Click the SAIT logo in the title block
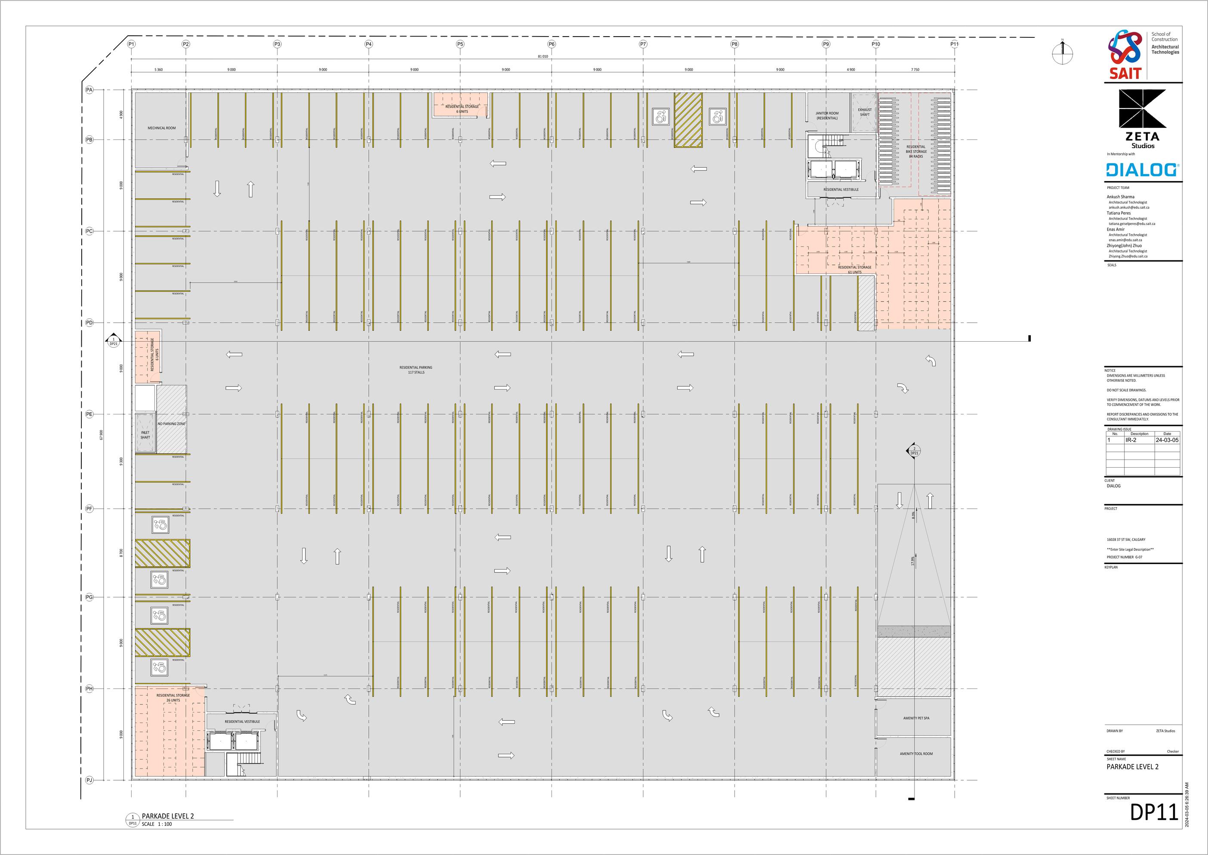Screen dimensions: 1208x855 [1125, 55]
